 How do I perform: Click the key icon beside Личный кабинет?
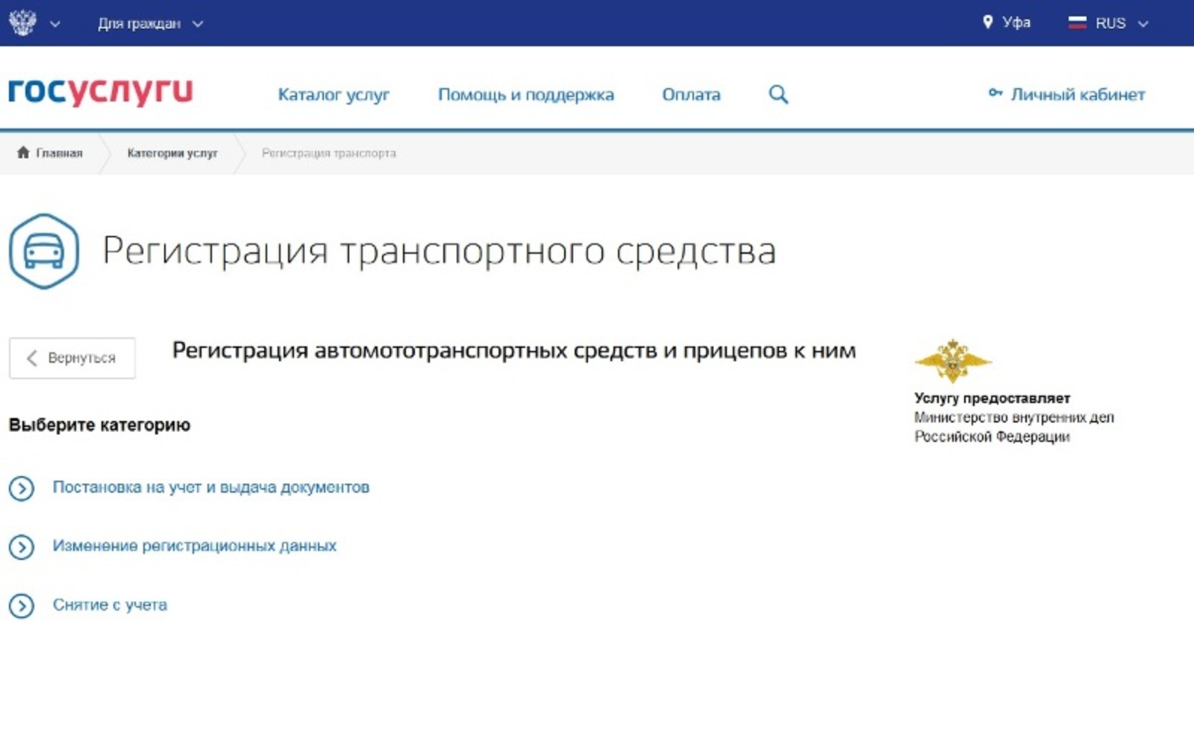click(995, 93)
